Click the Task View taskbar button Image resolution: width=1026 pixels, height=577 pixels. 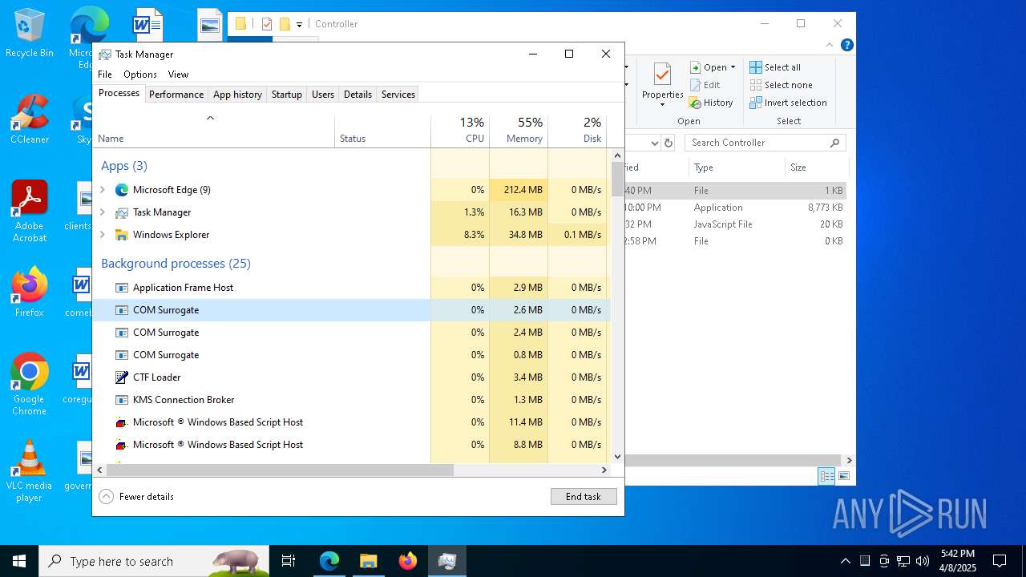[x=289, y=561]
